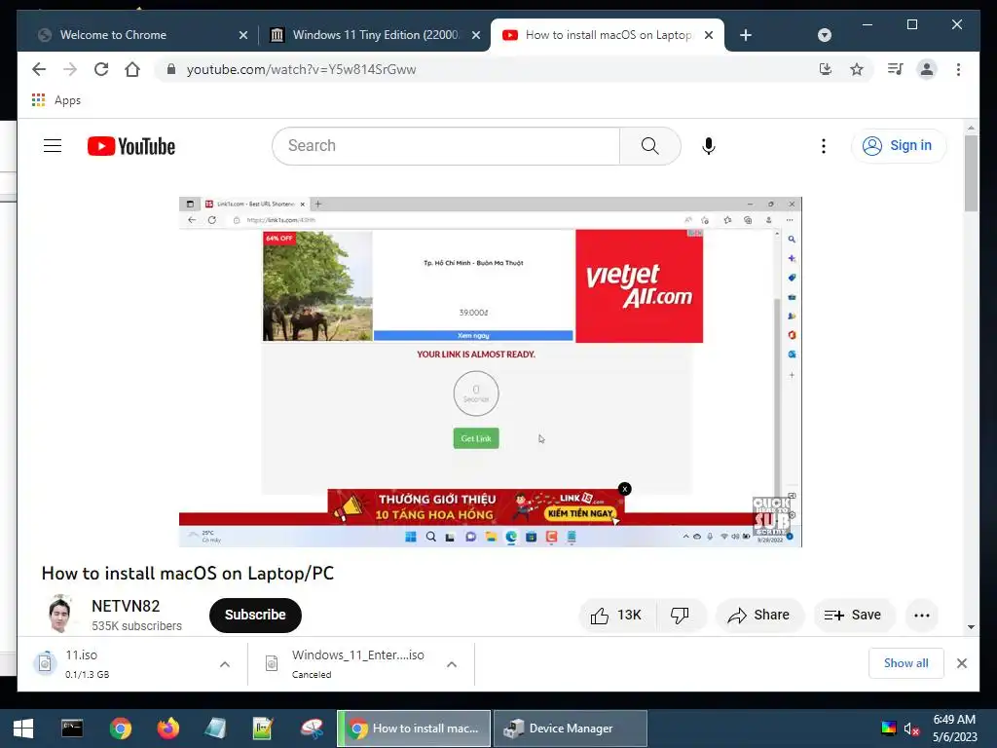Go back using browser back arrow
997x748 pixels.
(x=39, y=69)
